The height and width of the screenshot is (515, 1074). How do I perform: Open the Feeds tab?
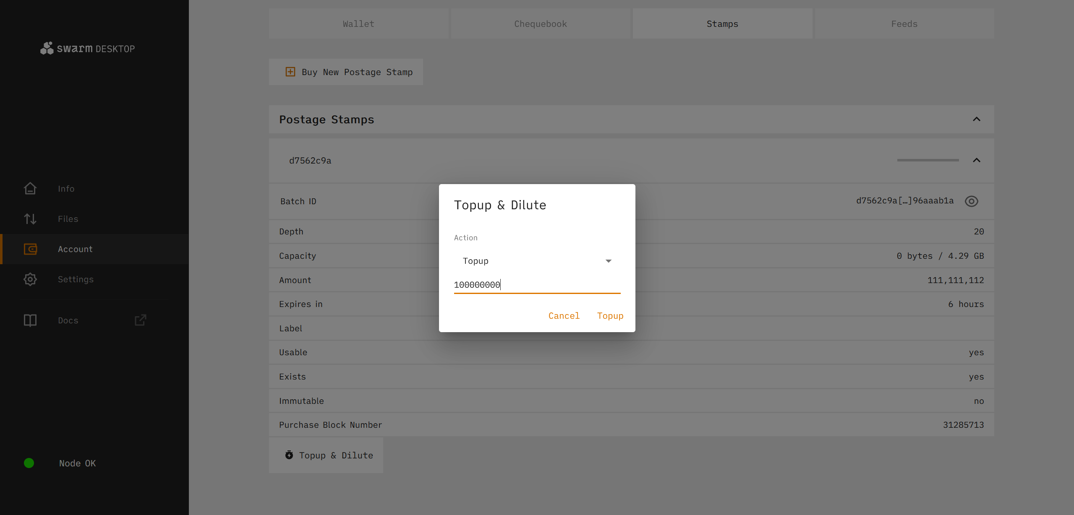904,24
